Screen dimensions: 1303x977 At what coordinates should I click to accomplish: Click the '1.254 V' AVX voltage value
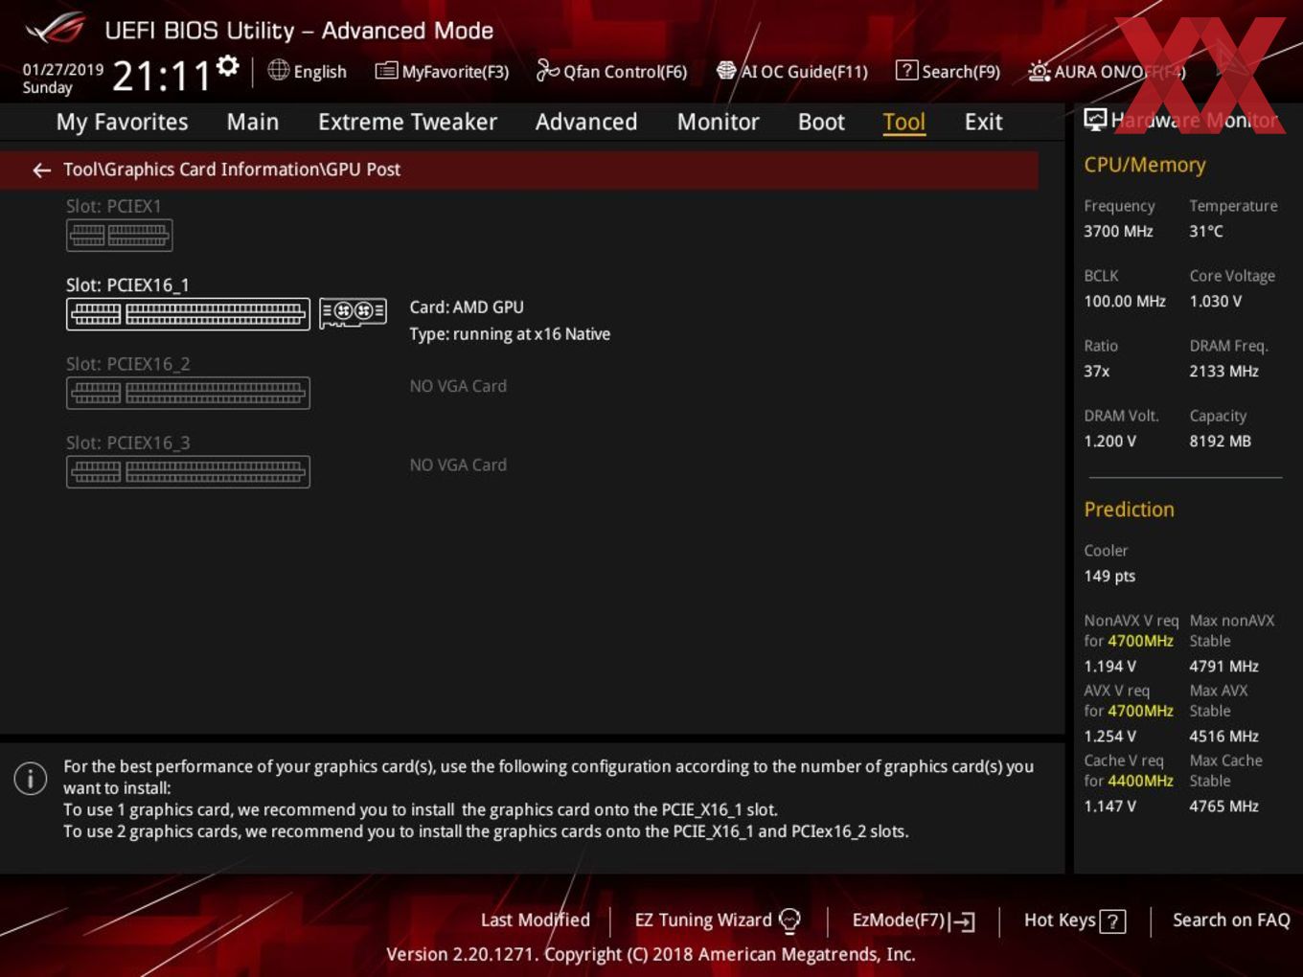click(1109, 736)
